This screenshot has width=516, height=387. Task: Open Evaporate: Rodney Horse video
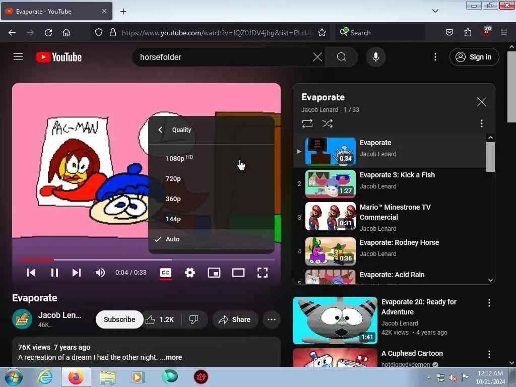point(390,251)
